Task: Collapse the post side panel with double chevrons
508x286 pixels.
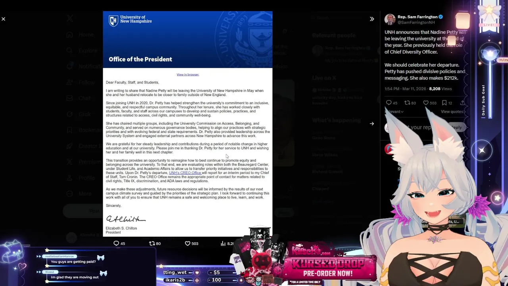Action: [x=372, y=19]
